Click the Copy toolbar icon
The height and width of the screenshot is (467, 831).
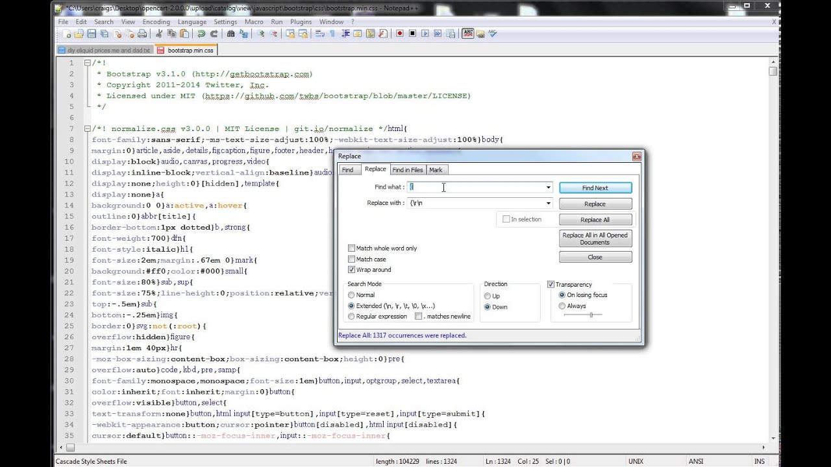(172, 34)
